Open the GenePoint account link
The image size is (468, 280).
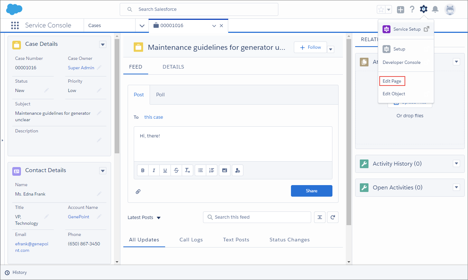click(79, 217)
